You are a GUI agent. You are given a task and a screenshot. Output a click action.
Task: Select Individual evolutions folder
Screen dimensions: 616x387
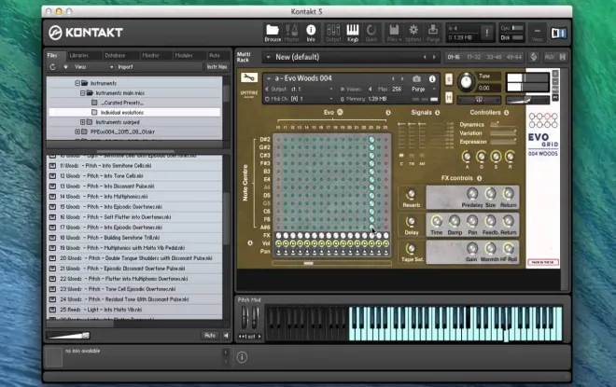(x=133, y=112)
